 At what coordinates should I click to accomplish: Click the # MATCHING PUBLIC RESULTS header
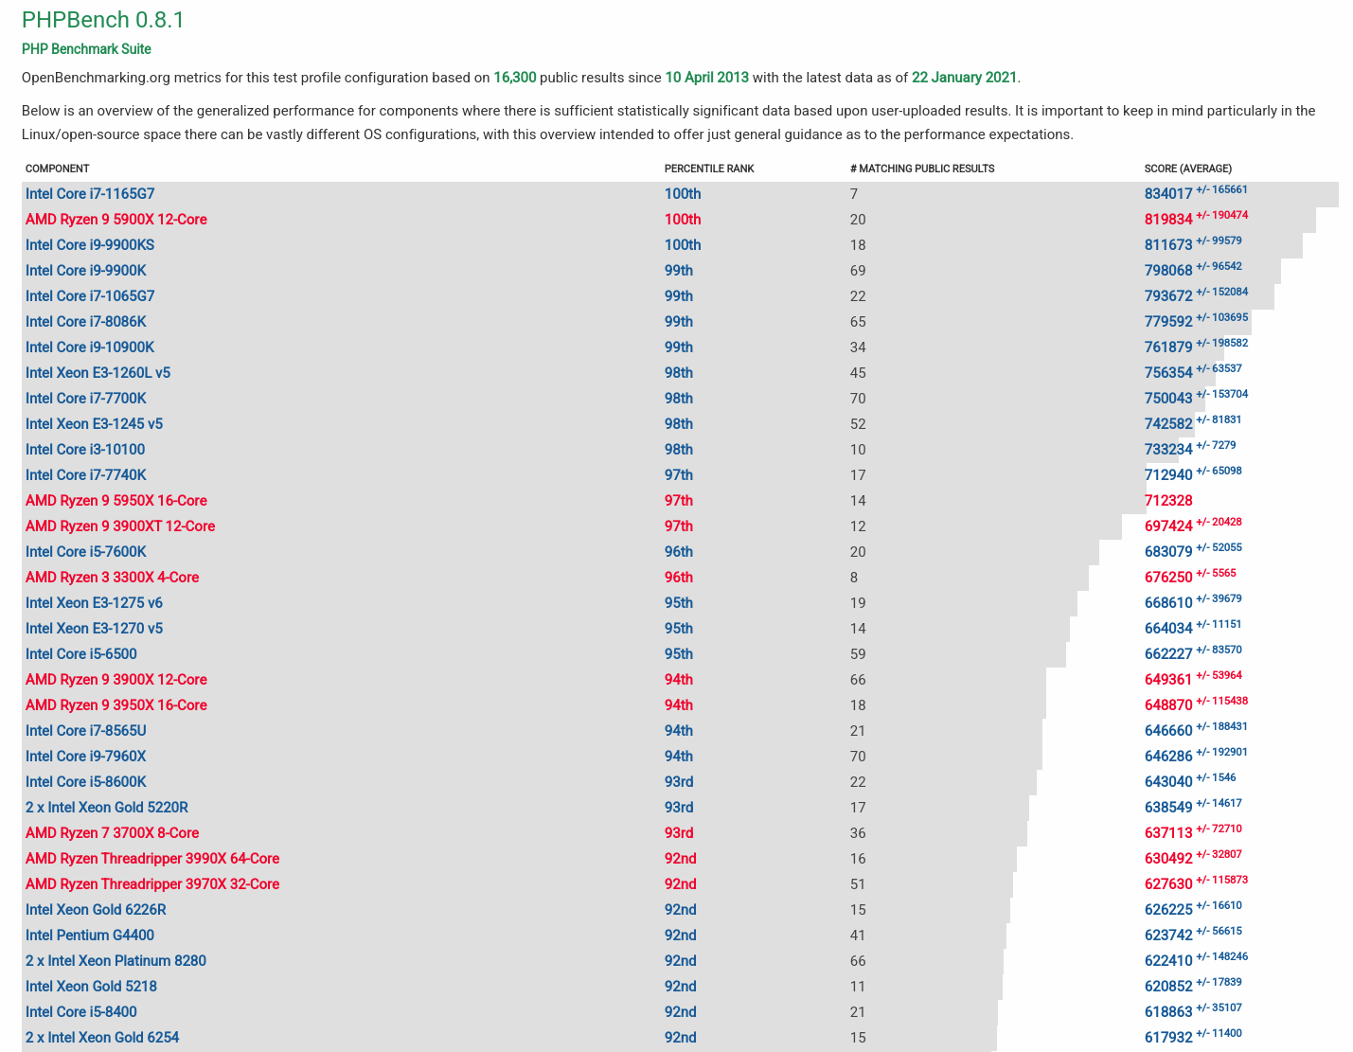tap(922, 169)
